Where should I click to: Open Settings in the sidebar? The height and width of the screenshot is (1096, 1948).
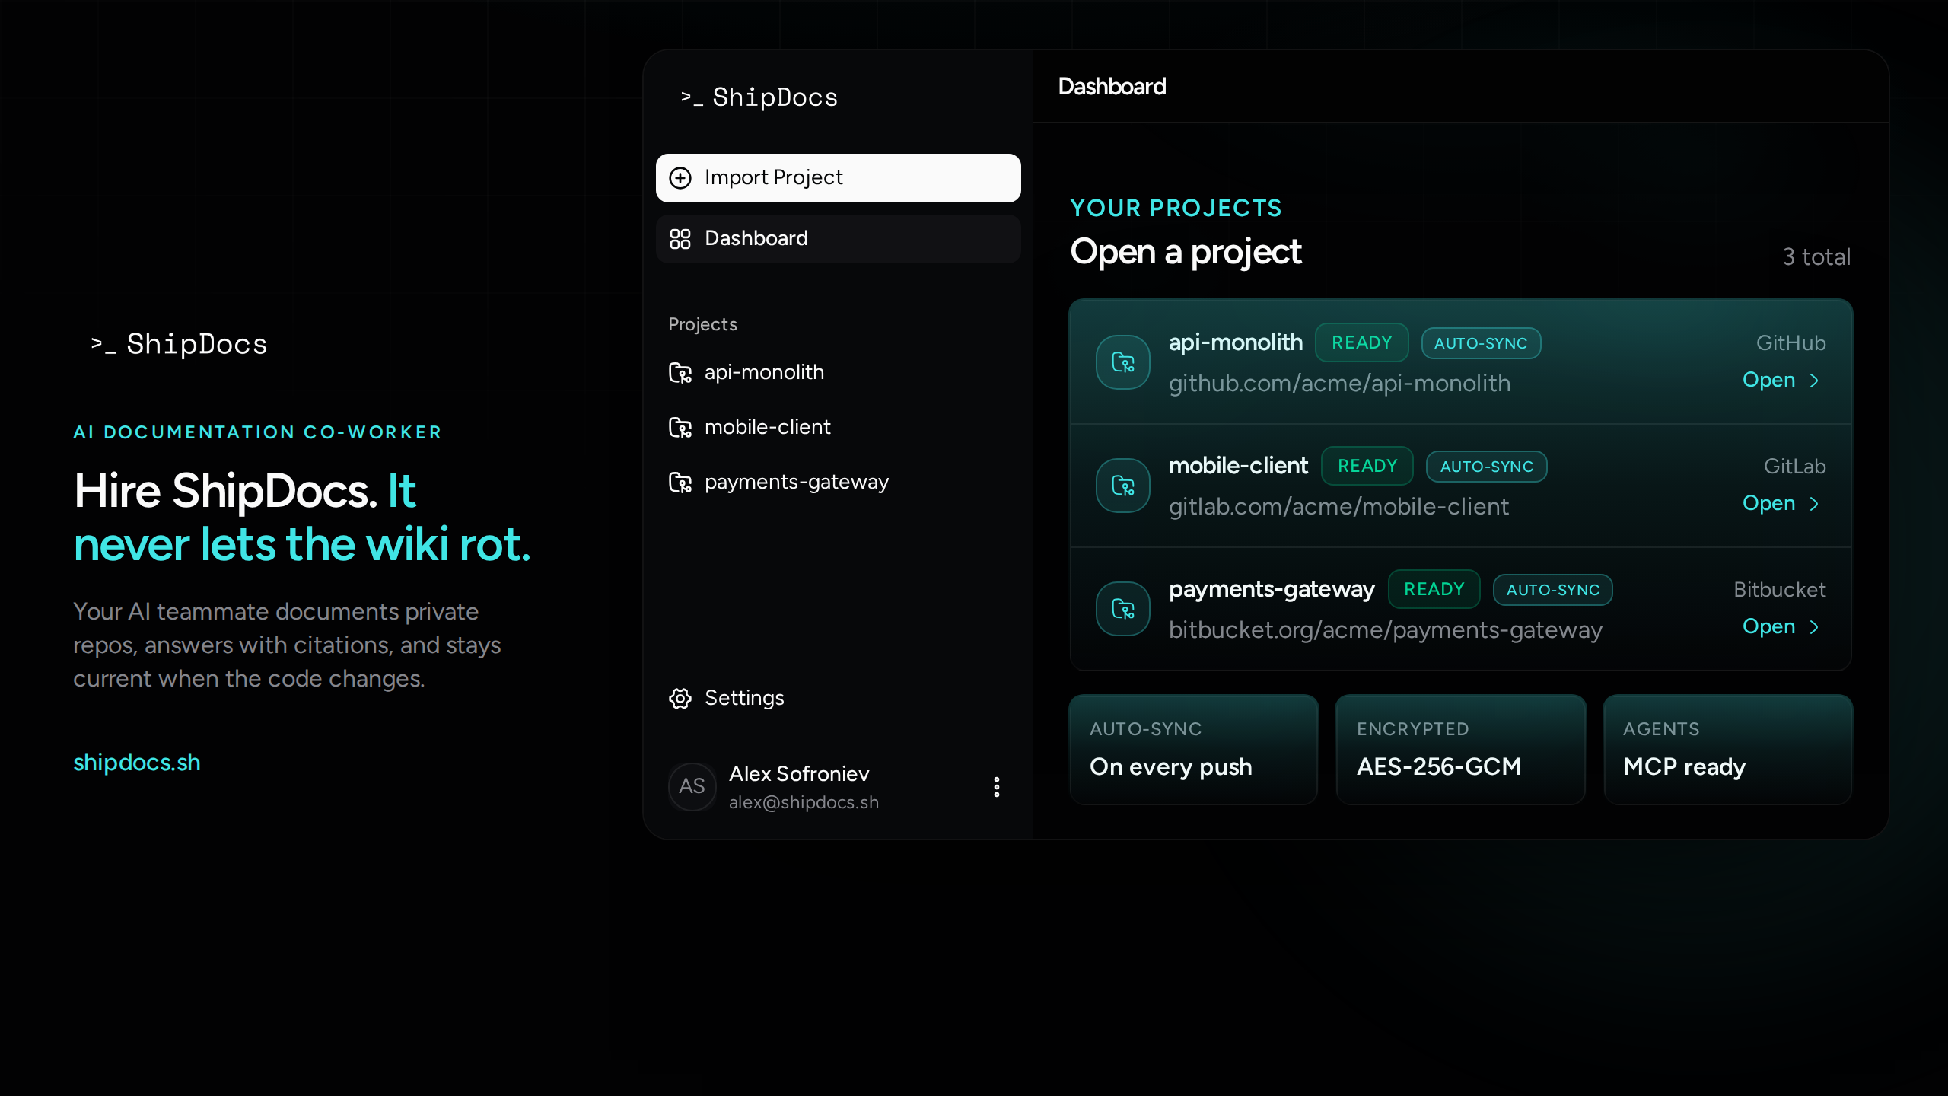tap(838, 699)
